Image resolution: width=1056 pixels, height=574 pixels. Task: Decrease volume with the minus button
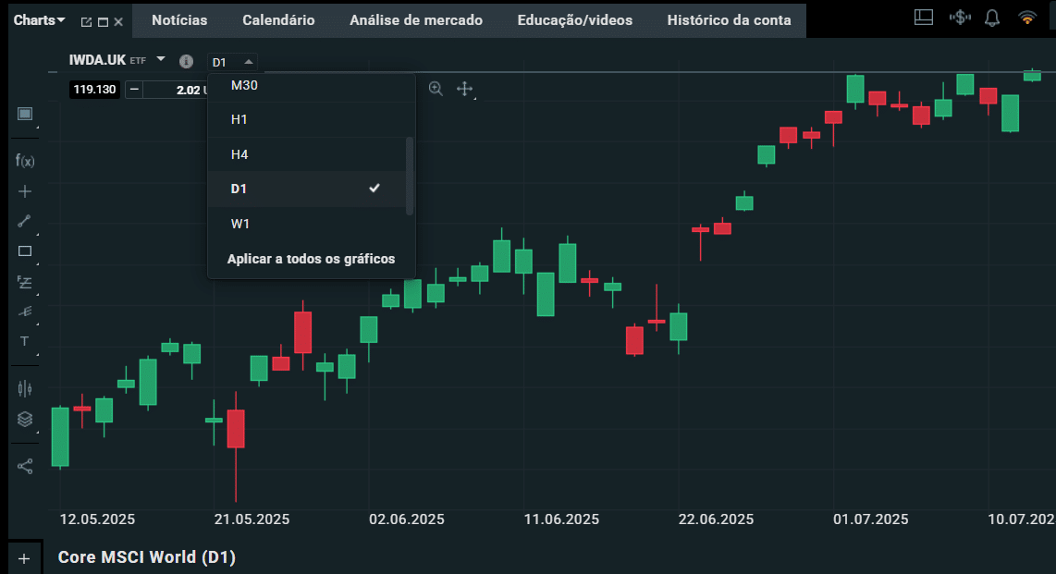(x=134, y=90)
